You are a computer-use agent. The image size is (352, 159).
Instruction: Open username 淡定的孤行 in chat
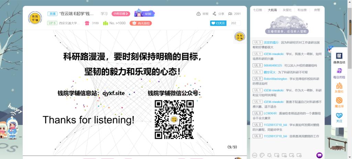(x=271, y=42)
